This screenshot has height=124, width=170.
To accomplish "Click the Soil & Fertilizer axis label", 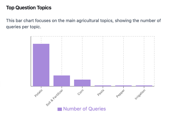I will [54, 98].
